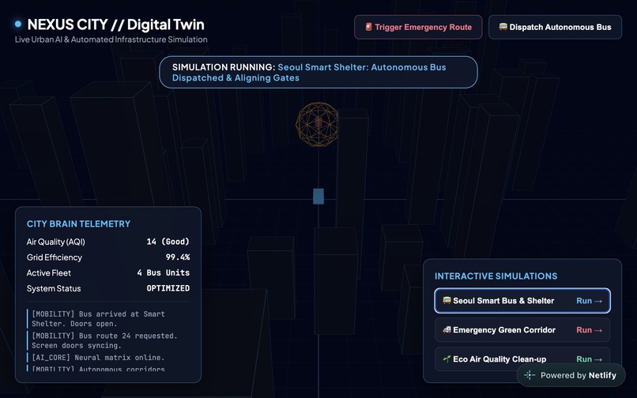
Task: Run the Eco Air Quality Clean-up simulation
Action: [x=522, y=359]
